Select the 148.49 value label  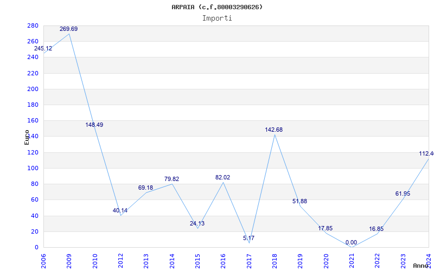coord(94,125)
